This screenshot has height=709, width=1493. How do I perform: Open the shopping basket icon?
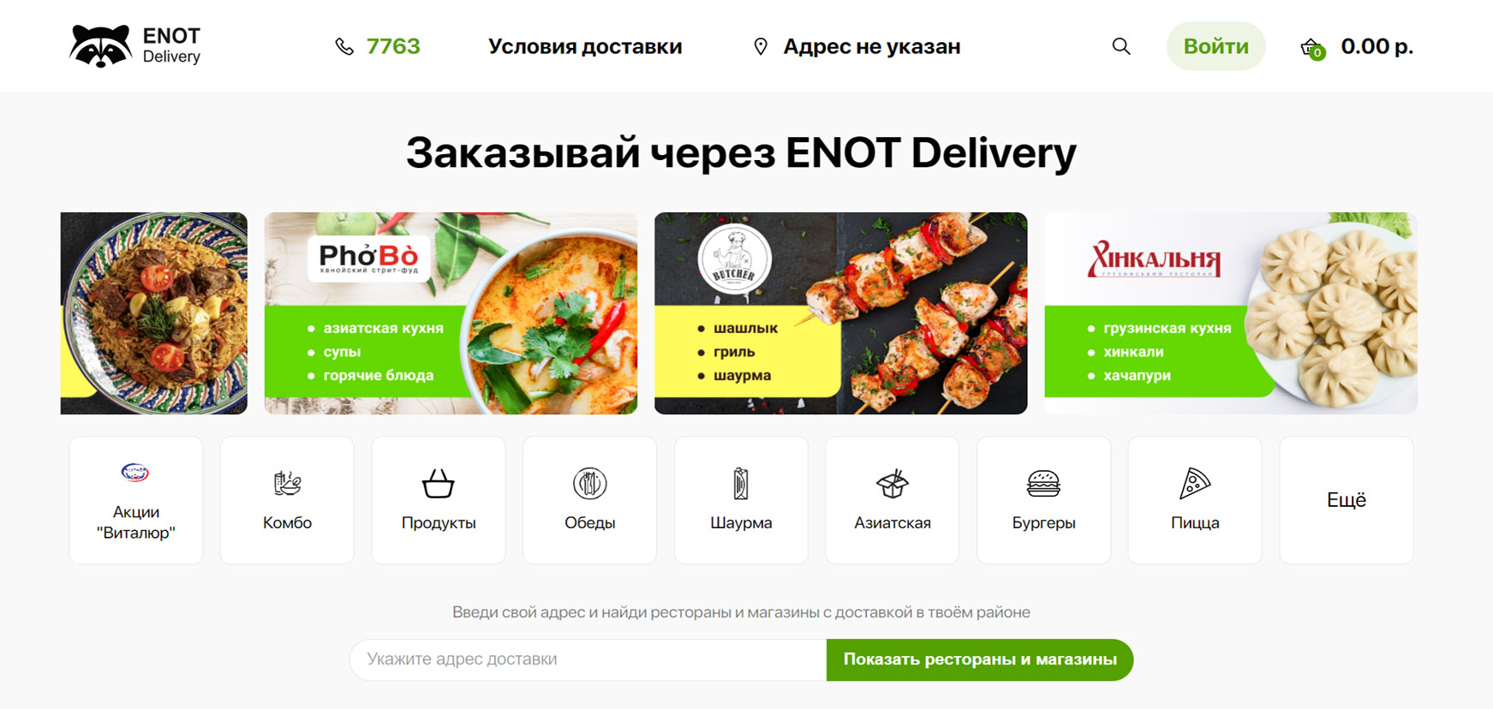(1312, 49)
